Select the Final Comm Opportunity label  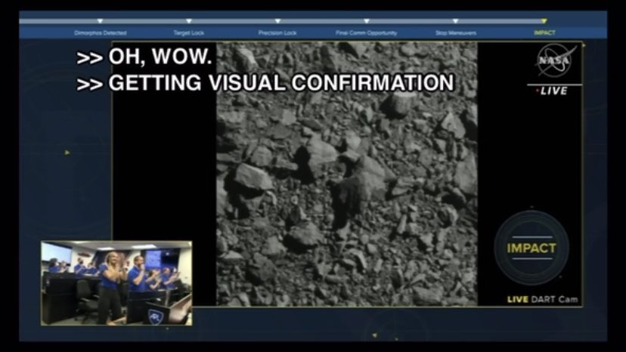click(367, 33)
